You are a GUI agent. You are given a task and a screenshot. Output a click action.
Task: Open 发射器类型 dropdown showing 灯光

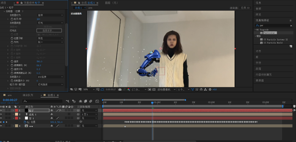50,23
